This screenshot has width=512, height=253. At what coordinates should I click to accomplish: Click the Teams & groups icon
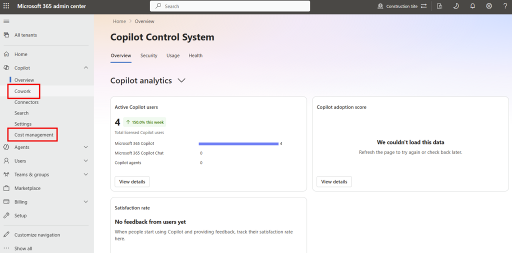click(x=6, y=174)
